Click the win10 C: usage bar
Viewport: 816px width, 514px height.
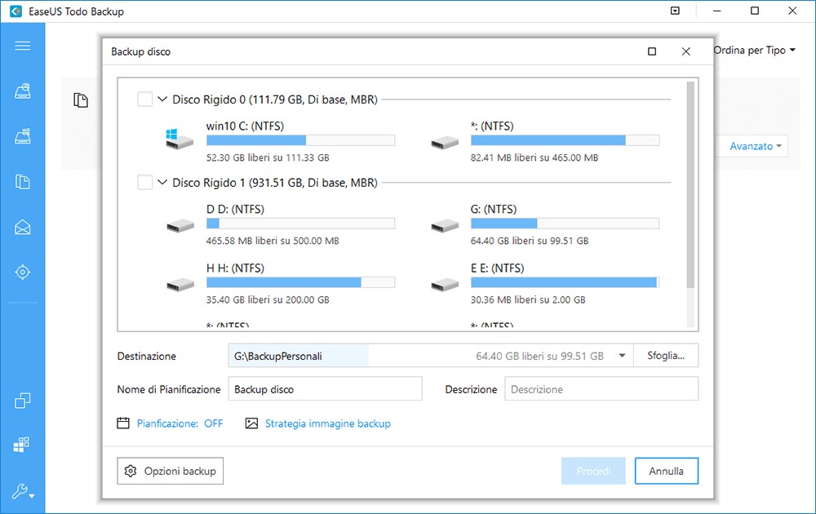click(x=301, y=140)
